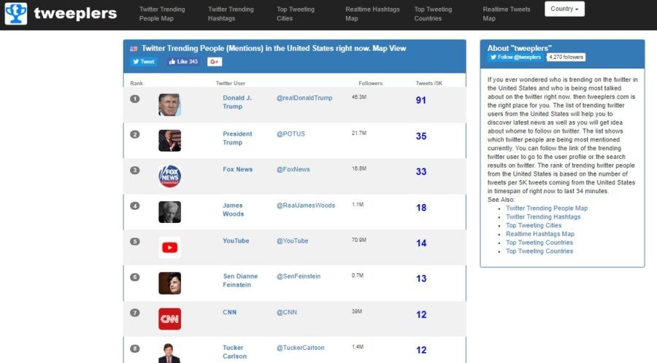Share using the Google Plus button

(215, 61)
